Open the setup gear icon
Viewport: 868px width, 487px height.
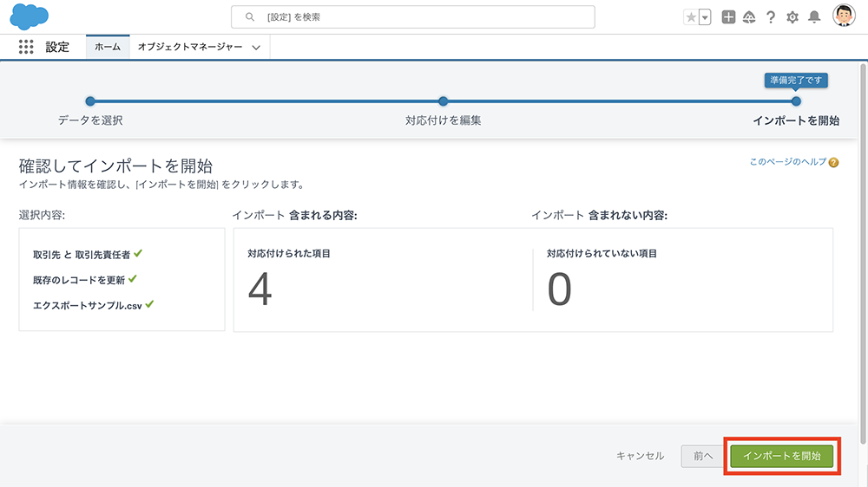coord(792,17)
